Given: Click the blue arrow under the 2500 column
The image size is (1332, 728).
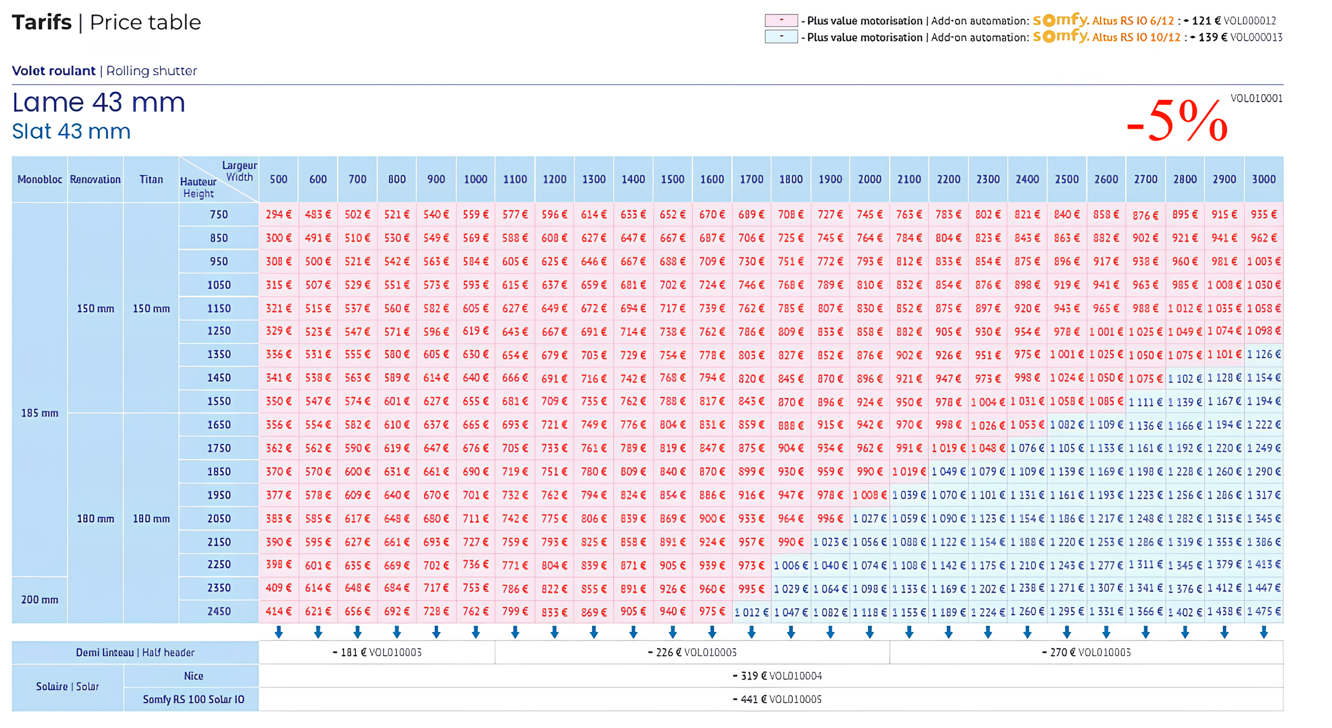Looking at the screenshot, I should tap(1067, 632).
